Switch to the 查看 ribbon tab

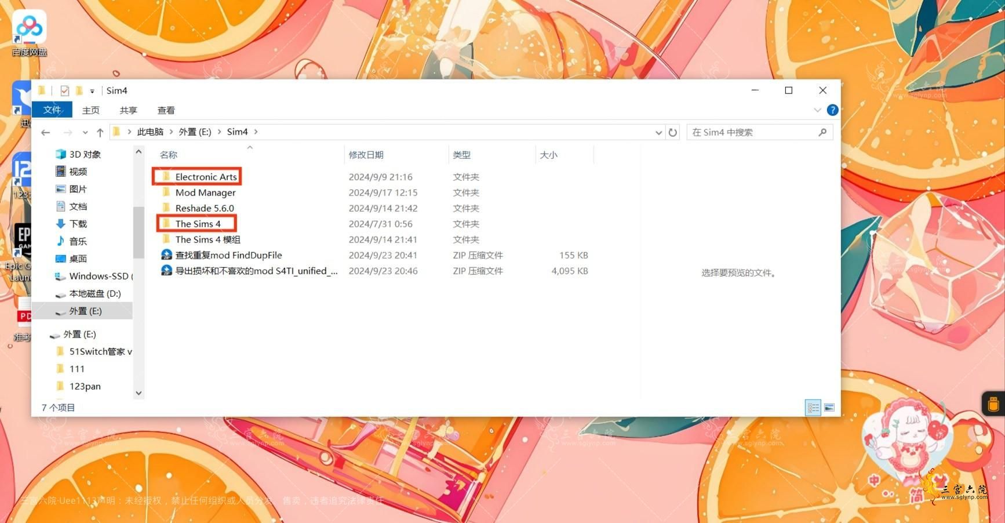pos(166,110)
